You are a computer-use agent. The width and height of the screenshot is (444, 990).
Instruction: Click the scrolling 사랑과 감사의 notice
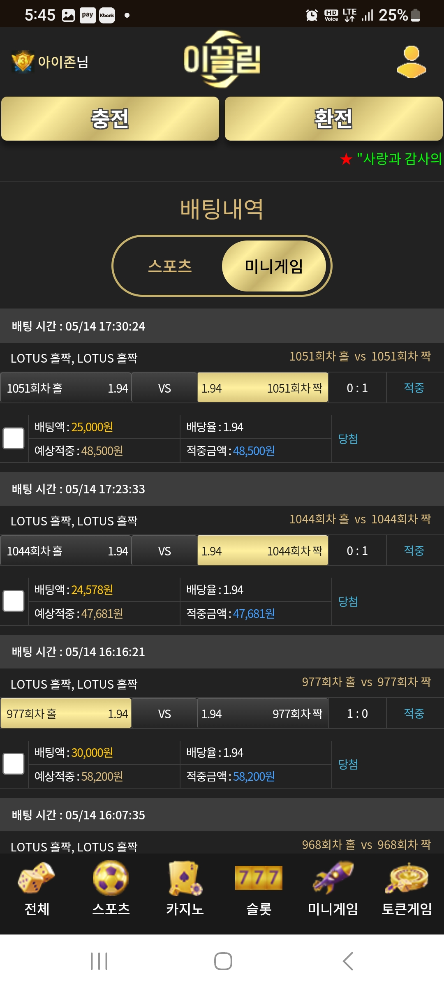tap(391, 159)
